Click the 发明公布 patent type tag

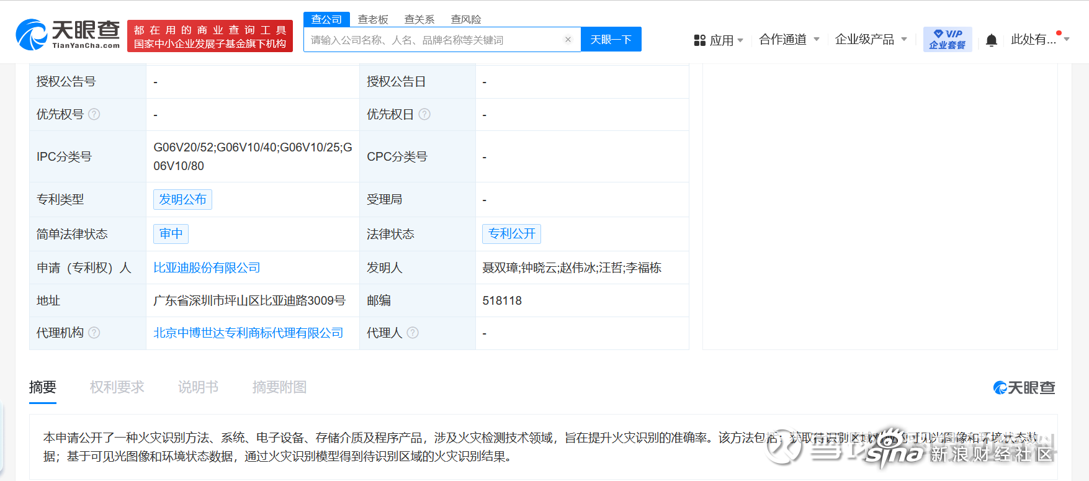point(182,199)
